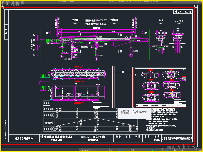Image resolution: width=203 pixels, height=152 pixels.
Task: Click the 'II-II' section title
Action: 179,21
